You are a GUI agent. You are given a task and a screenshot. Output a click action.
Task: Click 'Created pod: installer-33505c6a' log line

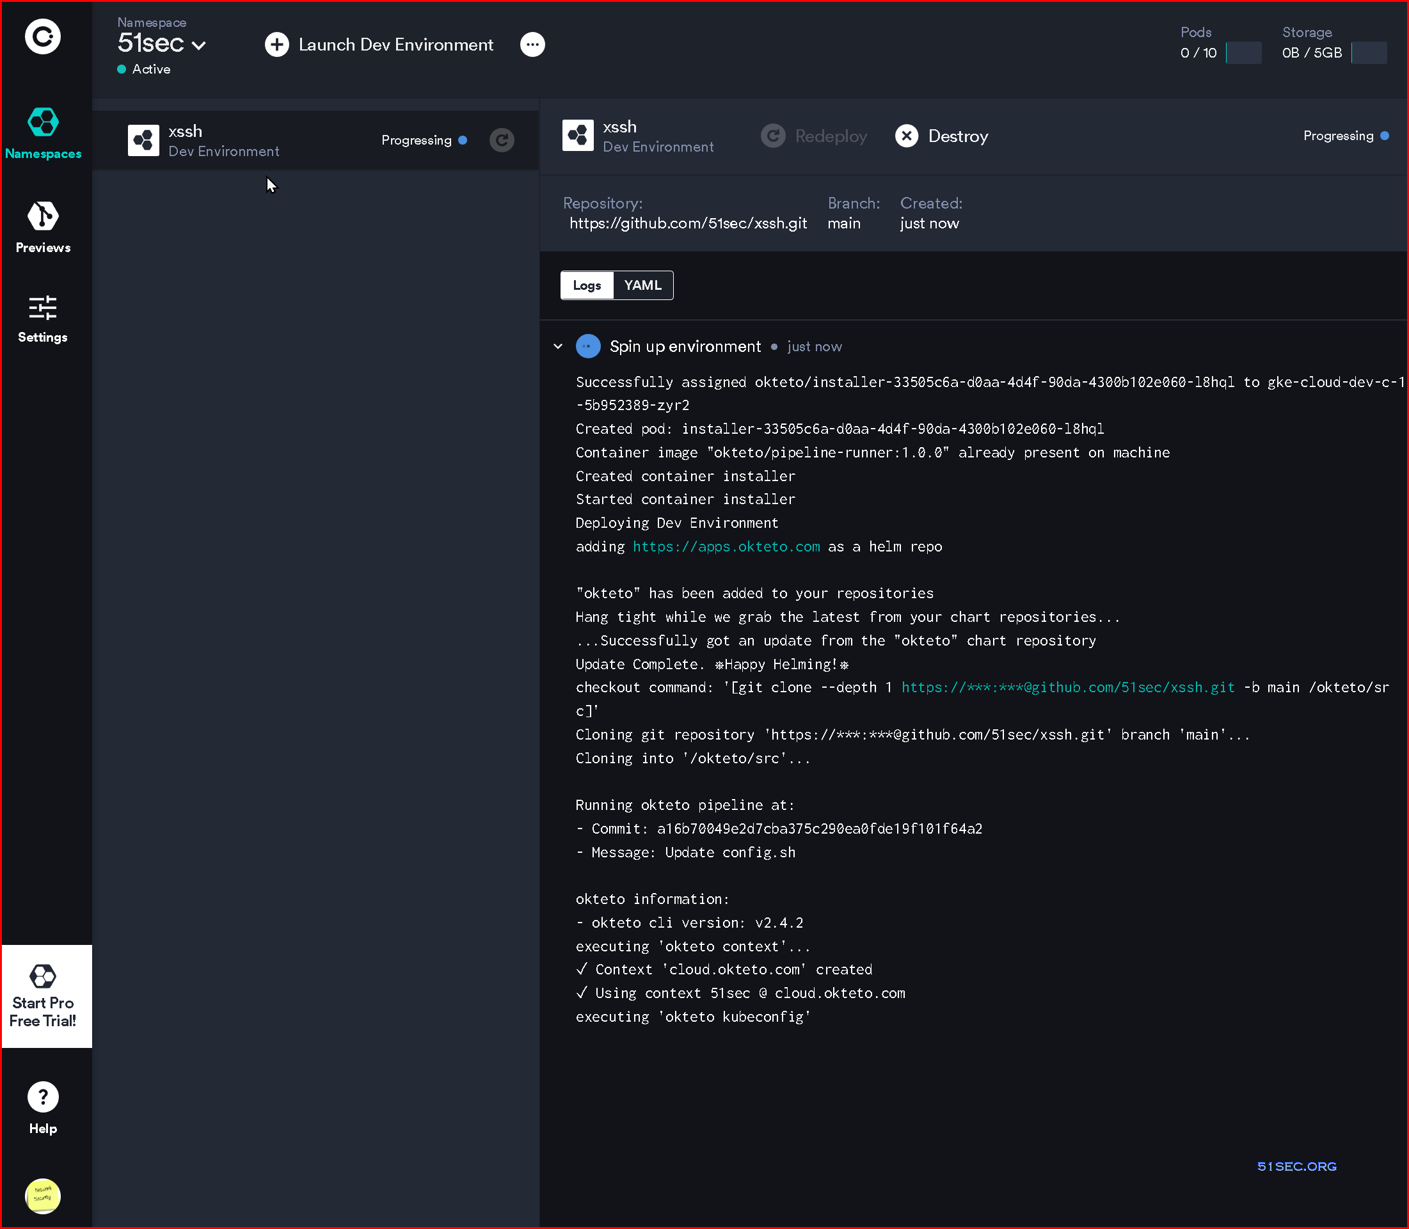click(840, 429)
